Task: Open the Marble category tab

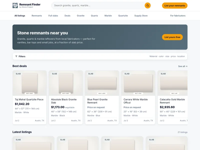Action: click(108, 16)
